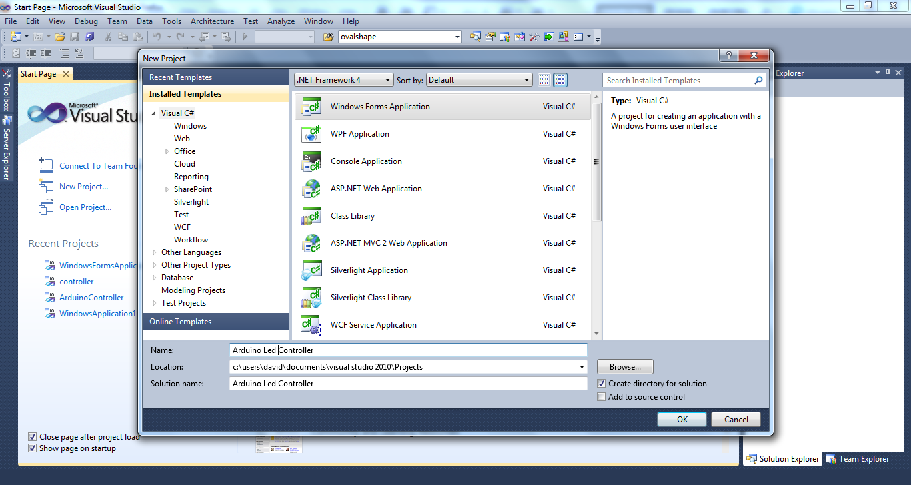
Task: Click the dialog's Help question mark button
Action: tap(728, 56)
